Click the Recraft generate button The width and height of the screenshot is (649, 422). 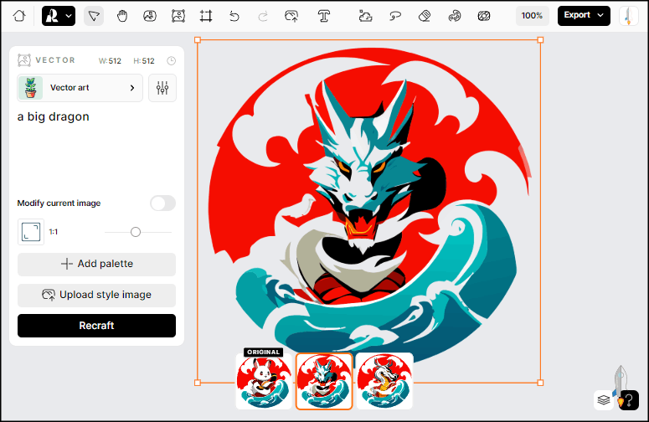(x=96, y=326)
